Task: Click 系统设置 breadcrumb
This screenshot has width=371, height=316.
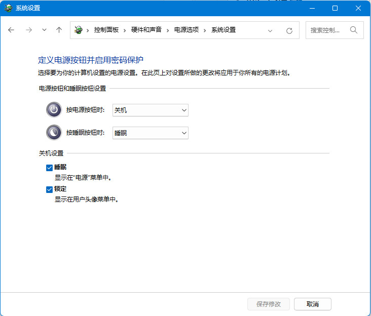Action: (x=224, y=30)
